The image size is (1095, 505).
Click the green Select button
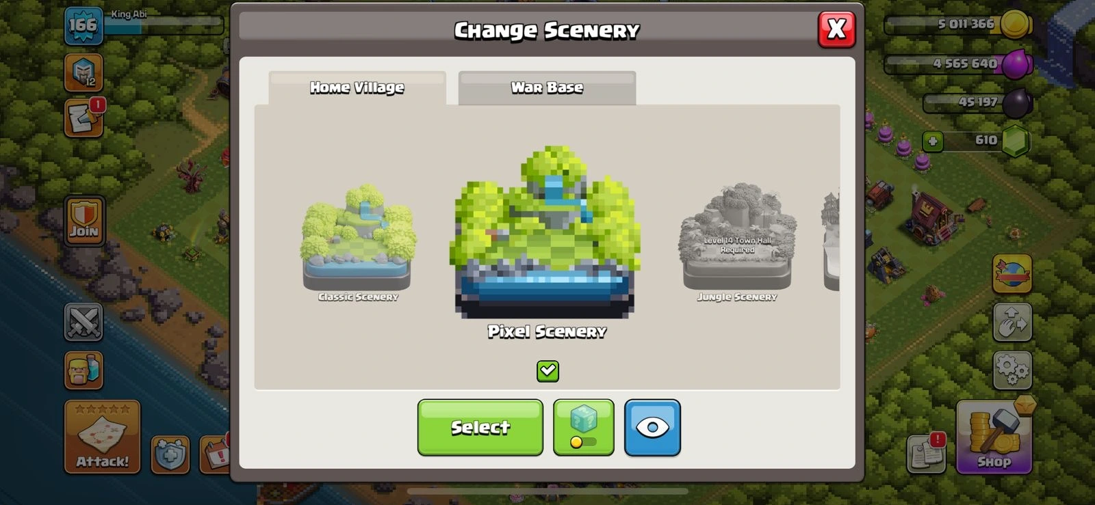[x=480, y=428]
